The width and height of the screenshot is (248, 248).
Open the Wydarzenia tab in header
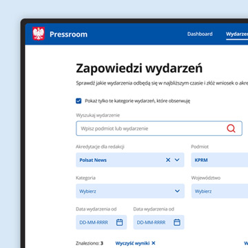click(x=237, y=34)
